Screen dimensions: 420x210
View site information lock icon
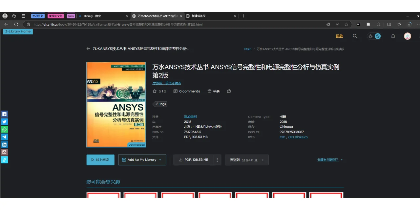point(29,24)
